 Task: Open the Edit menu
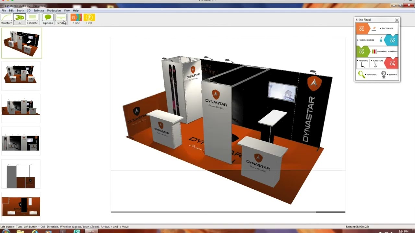pos(11,11)
